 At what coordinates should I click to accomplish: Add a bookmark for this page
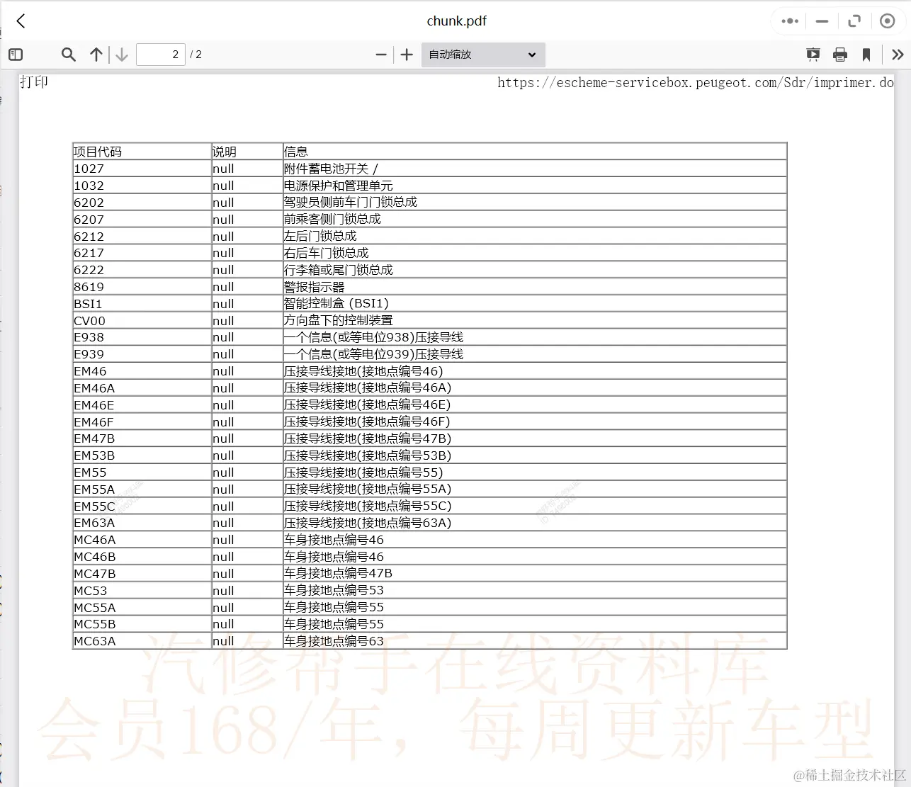866,54
